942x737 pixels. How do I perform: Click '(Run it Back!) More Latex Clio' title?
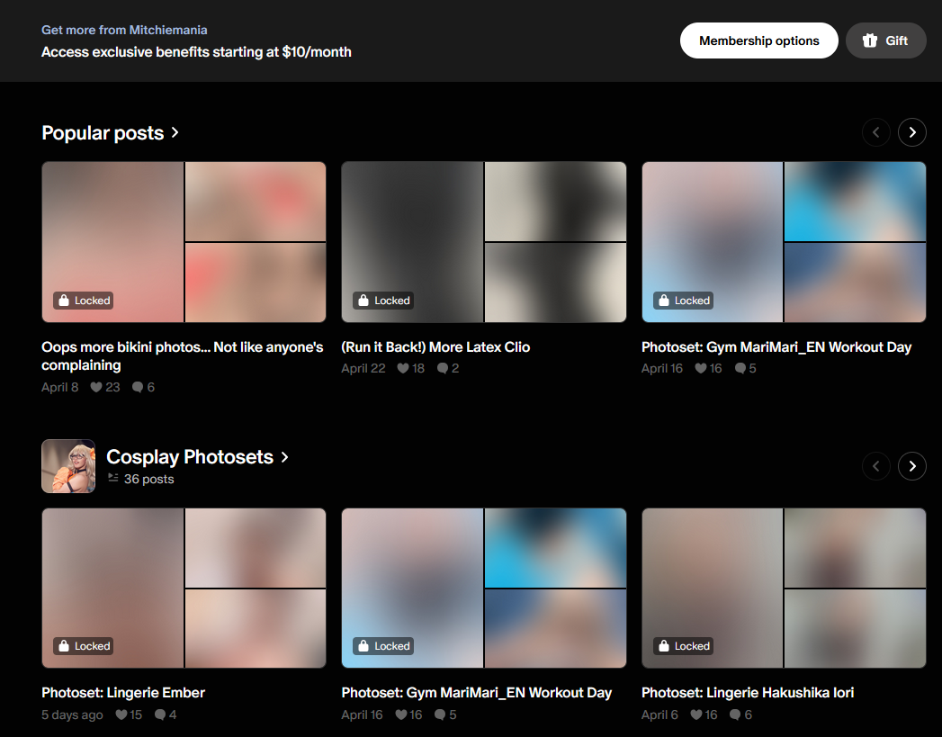tap(435, 347)
